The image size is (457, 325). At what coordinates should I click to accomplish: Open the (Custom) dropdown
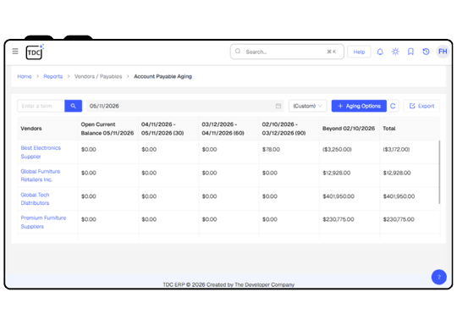307,106
